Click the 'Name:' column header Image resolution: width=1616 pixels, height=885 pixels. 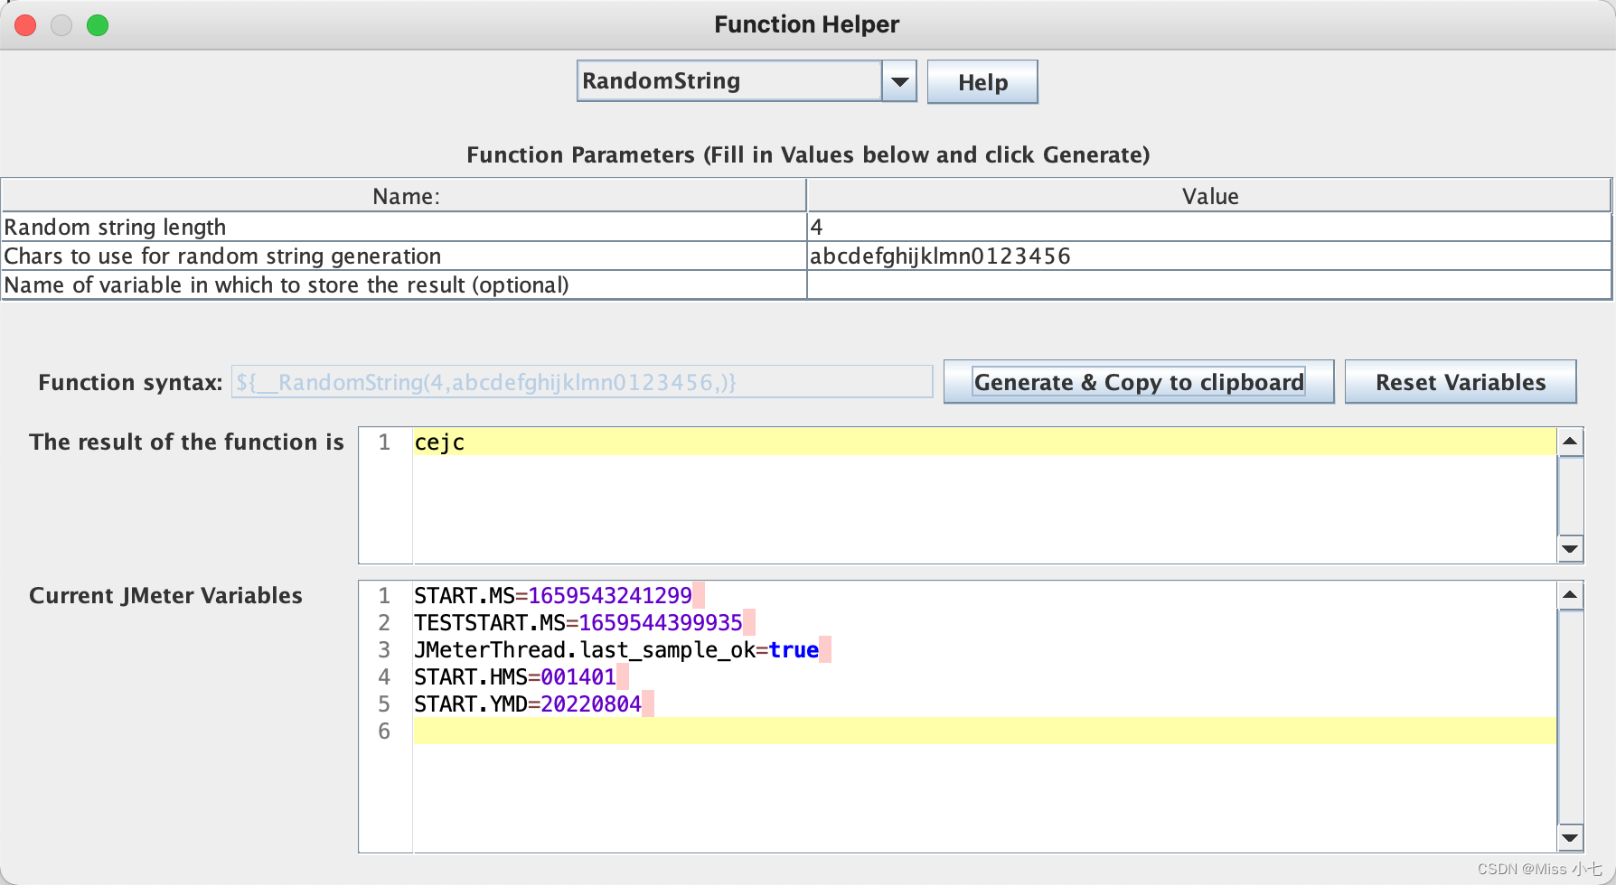pyautogui.click(x=404, y=196)
